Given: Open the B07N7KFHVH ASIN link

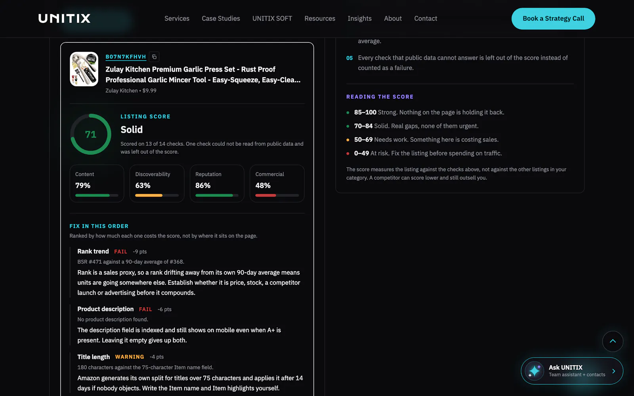Looking at the screenshot, I should (126, 57).
